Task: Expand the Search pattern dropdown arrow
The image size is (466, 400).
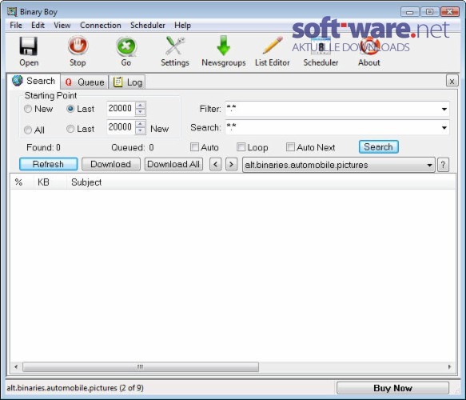Action: tap(444, 128)
